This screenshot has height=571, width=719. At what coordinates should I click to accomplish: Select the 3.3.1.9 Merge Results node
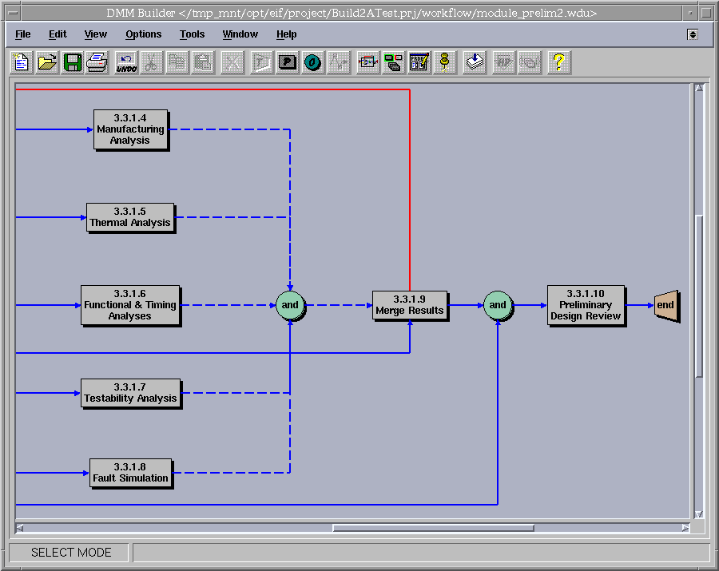pos(410,305)
